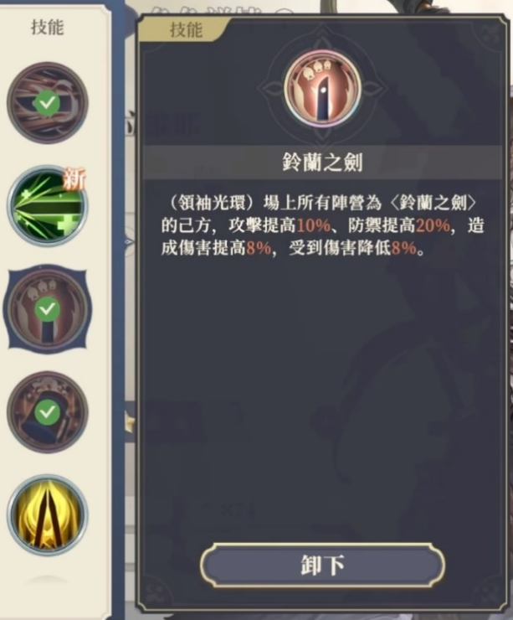Tap the orange 20% defense value
Image resolution: width=513 pixels, height=620 pixels.
433,225
